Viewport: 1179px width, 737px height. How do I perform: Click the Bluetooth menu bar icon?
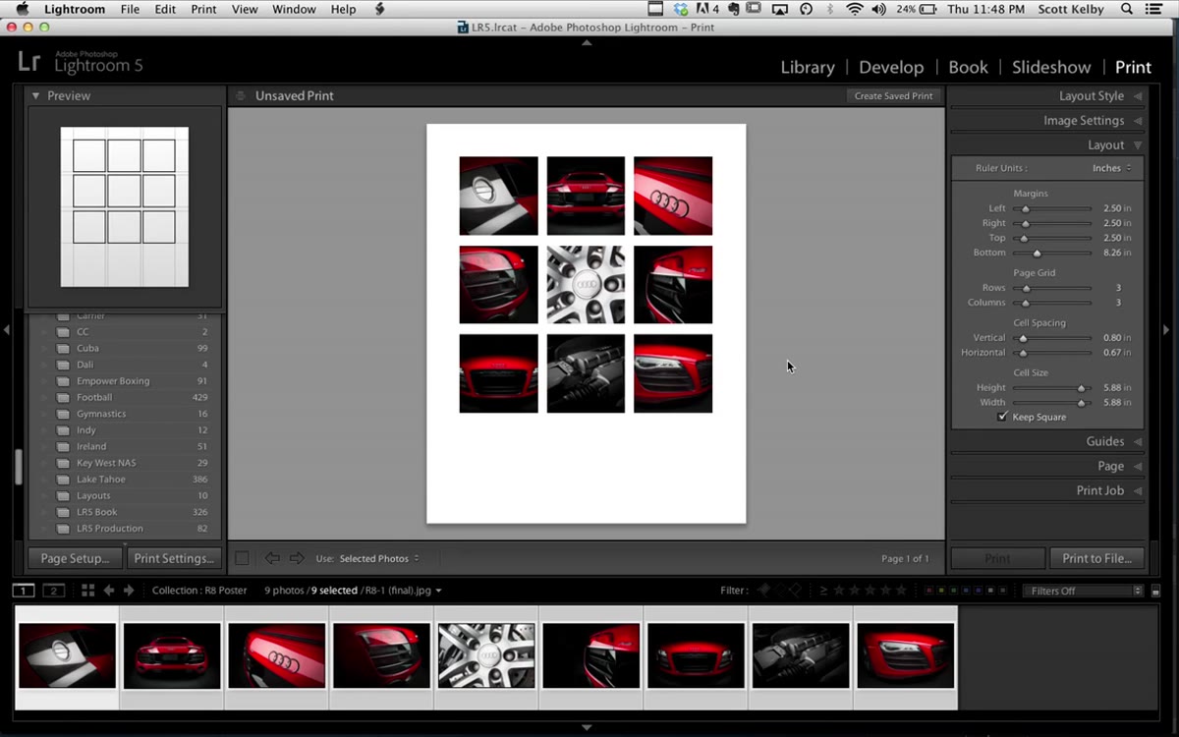pyautogui.click(x=831, y=9)
